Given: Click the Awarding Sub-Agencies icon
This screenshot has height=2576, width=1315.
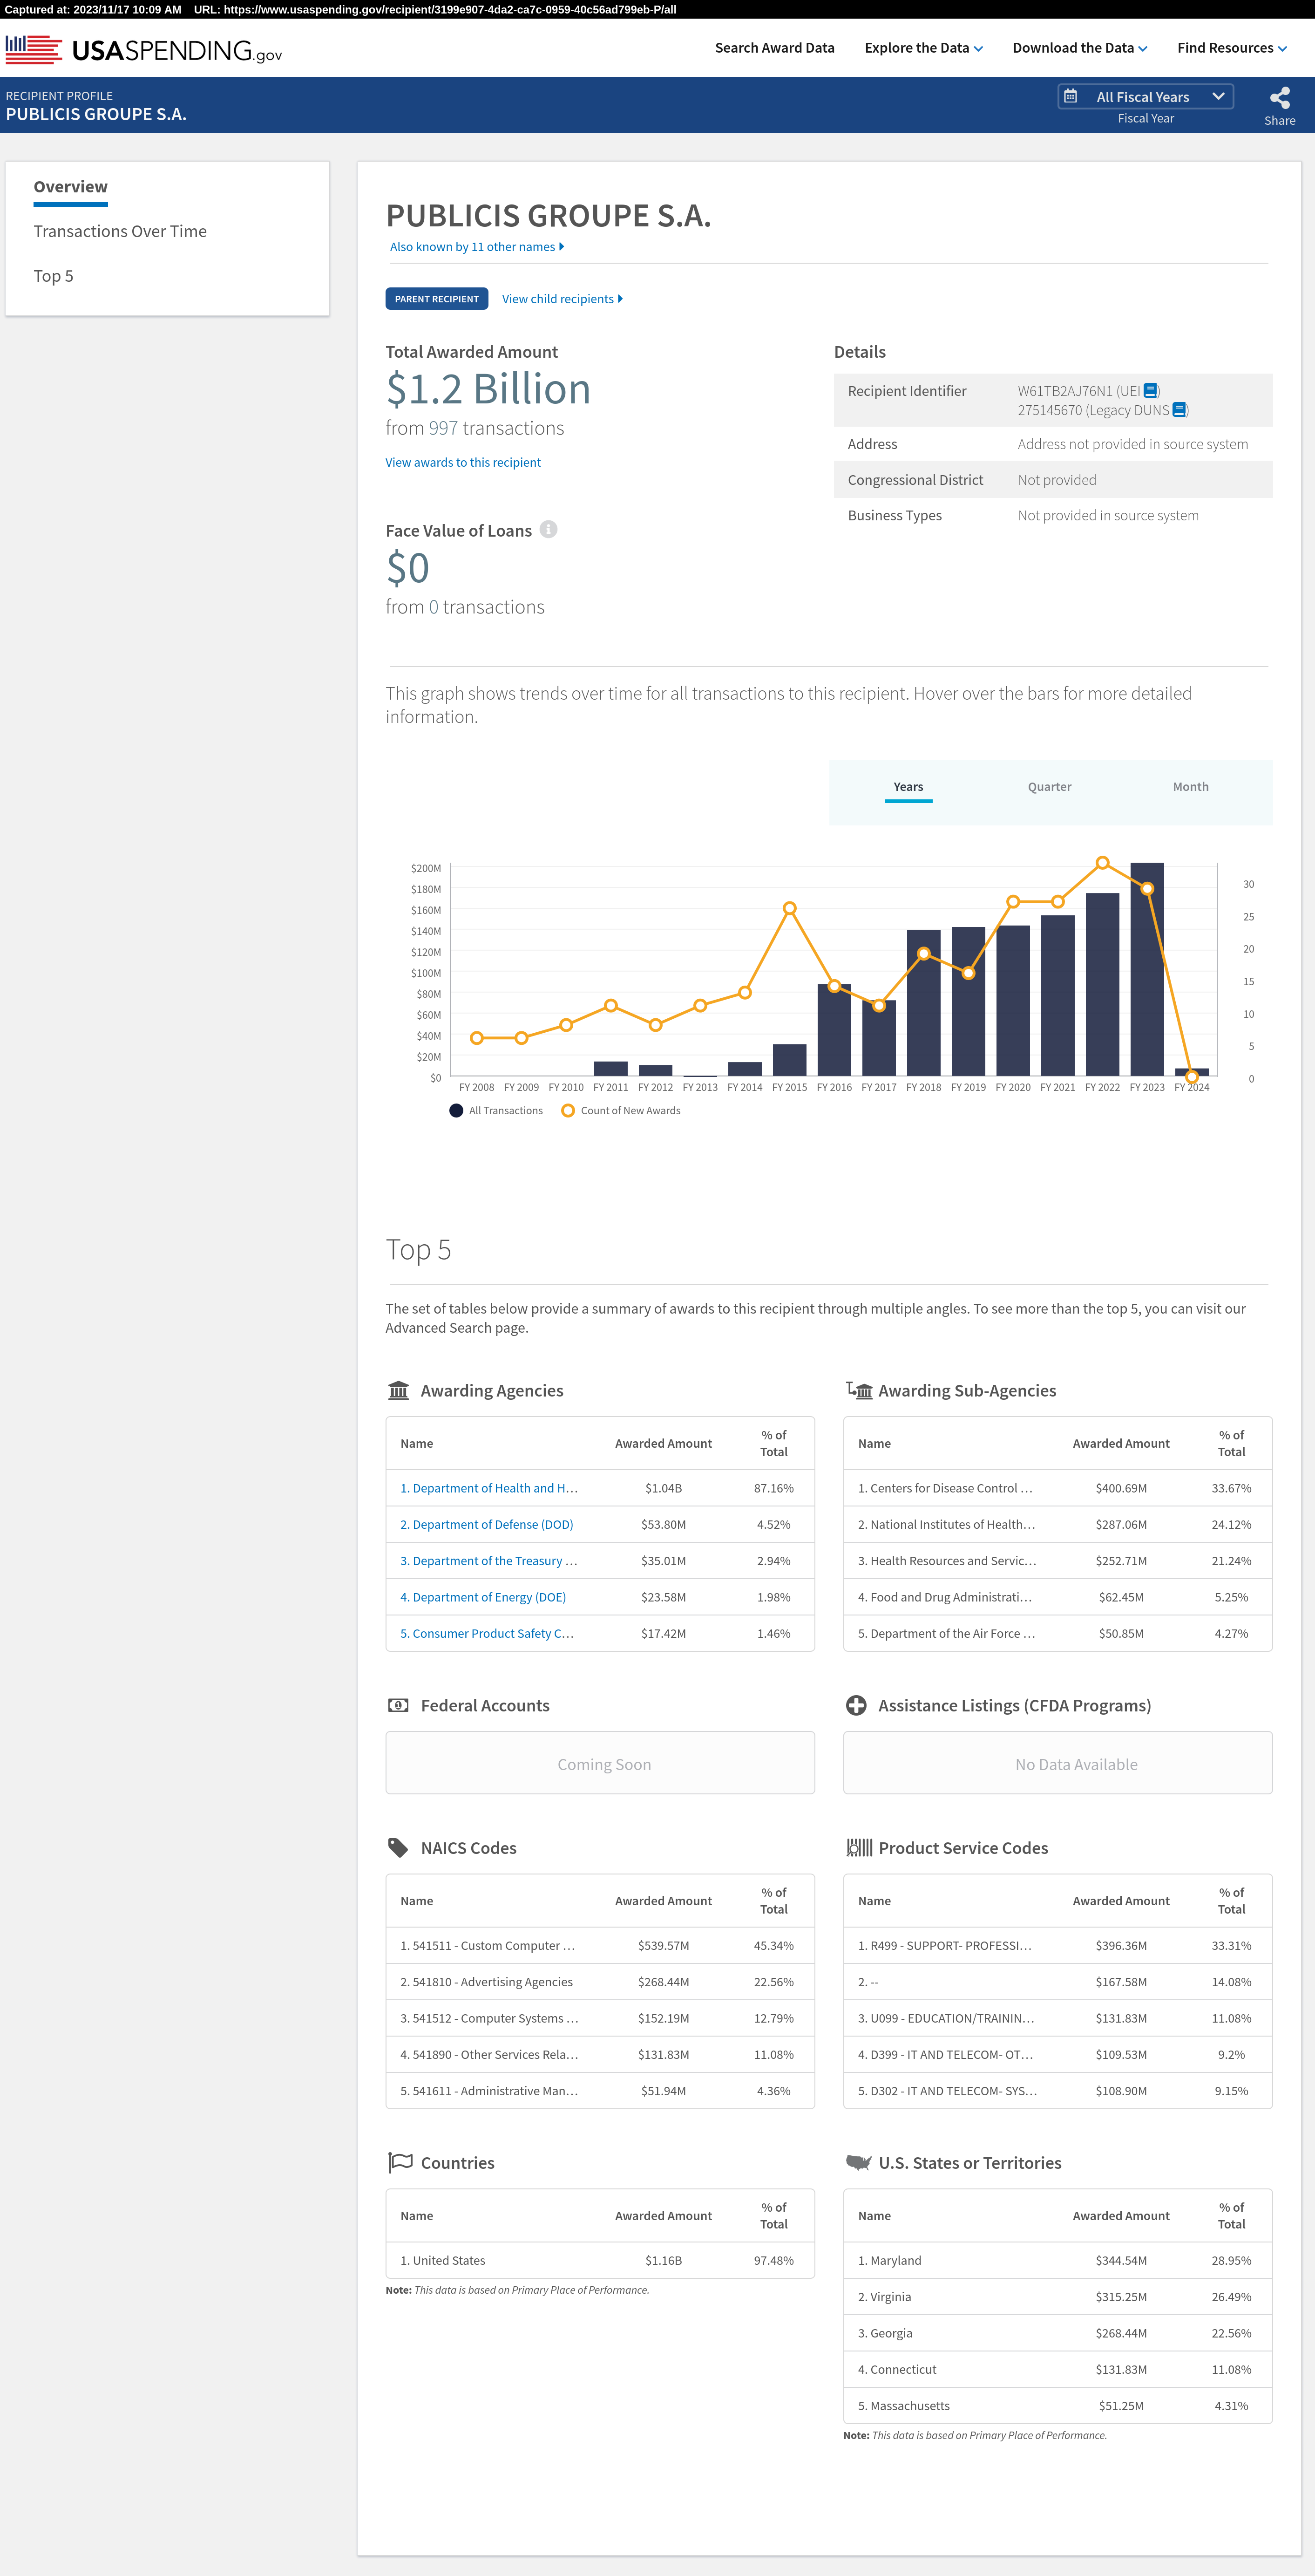Looking at the screenshot, I should (x=859, y=1391).
